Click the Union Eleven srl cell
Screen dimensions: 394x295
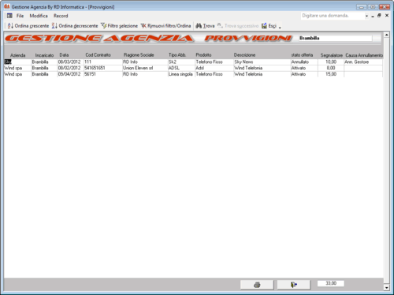click(x=145, y=68)
